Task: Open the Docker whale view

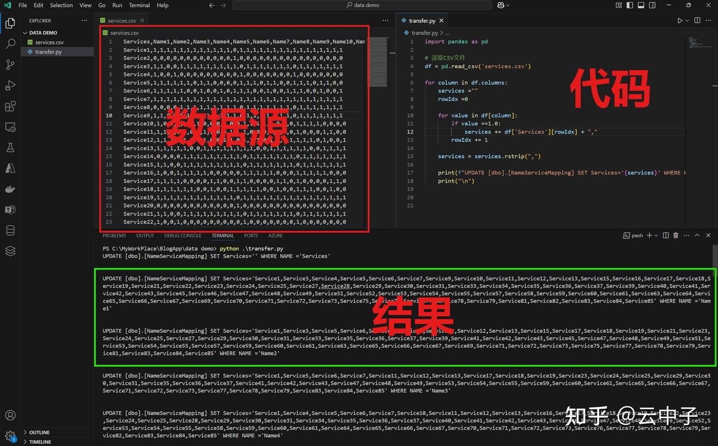Action: (10, 189)
